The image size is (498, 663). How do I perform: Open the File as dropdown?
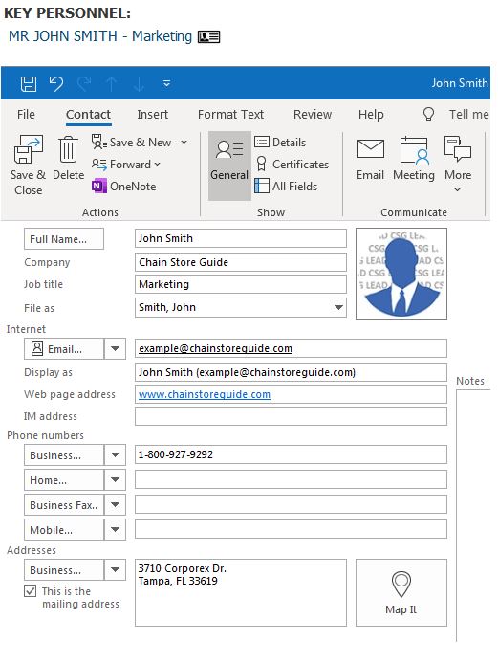point(338,307)
